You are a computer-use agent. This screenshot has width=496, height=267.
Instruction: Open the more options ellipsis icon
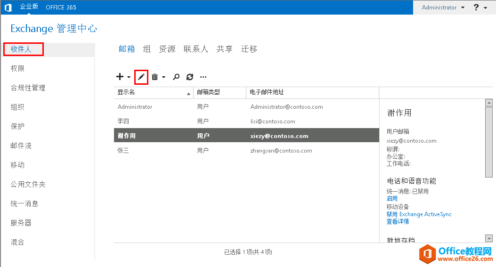point(203,77)
